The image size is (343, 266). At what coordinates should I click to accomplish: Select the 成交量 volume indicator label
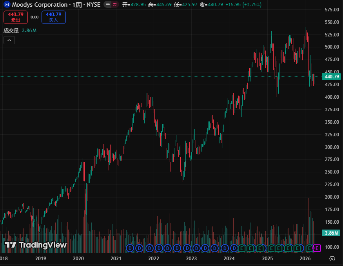click(x=11, y=30)
